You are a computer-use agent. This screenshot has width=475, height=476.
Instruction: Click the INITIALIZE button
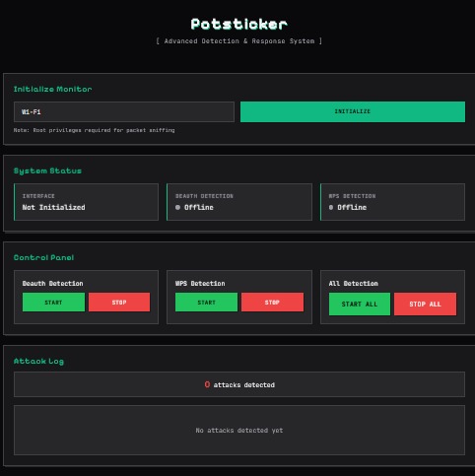pyautogui.click(x=353, y=111)
